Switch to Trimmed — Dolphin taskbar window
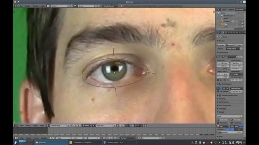 coord(85,143)
